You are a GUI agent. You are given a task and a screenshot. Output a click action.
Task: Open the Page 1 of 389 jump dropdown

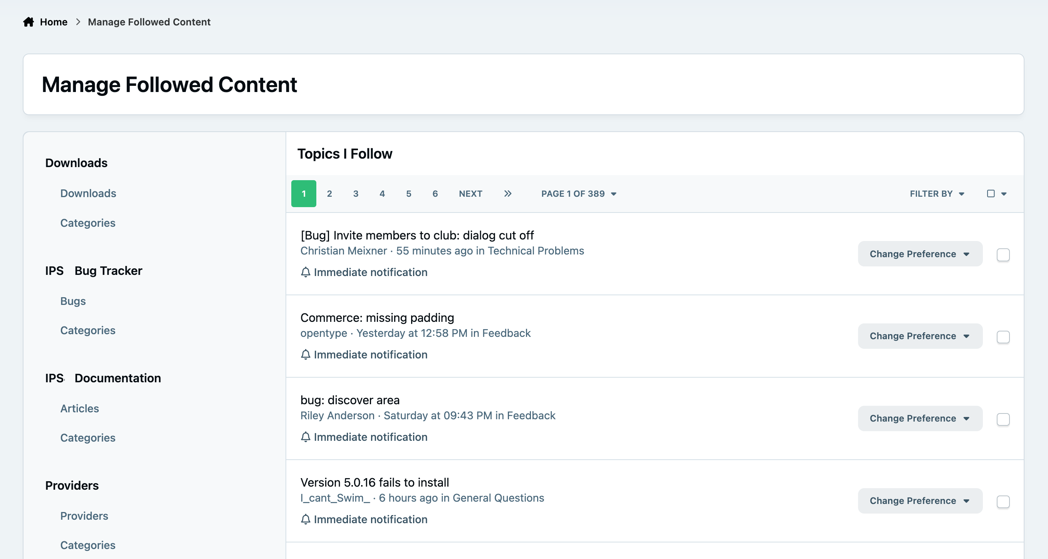pyautogui.click(x=578, y=194)
